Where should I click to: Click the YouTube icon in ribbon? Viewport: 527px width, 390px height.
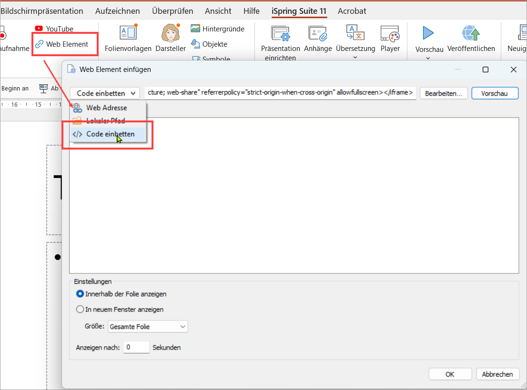39,29
